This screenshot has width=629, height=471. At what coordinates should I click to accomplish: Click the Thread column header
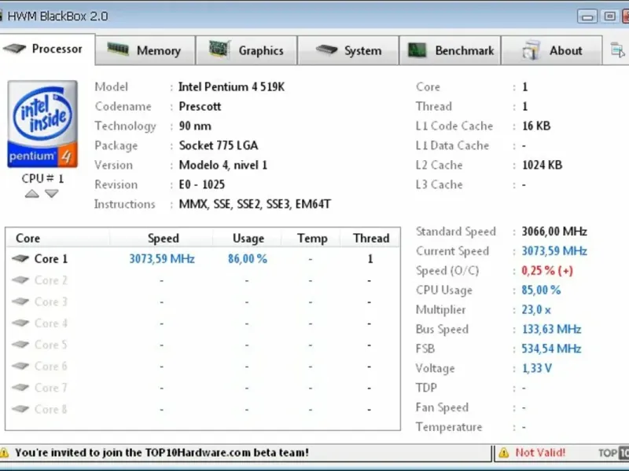[x=371, y=239]
